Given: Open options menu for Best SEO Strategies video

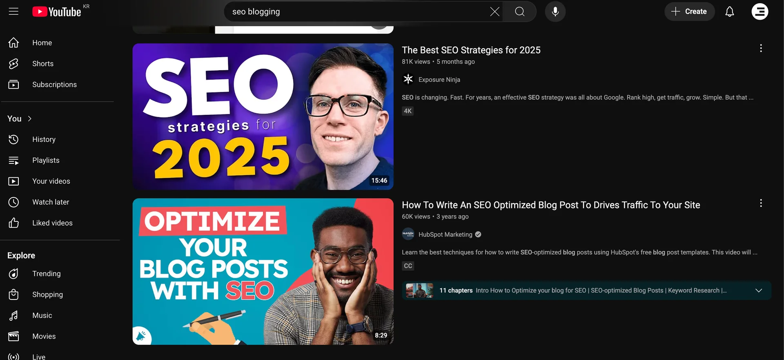Looking at the screenshot, I should pyautogui.click(x=761, y=48).
